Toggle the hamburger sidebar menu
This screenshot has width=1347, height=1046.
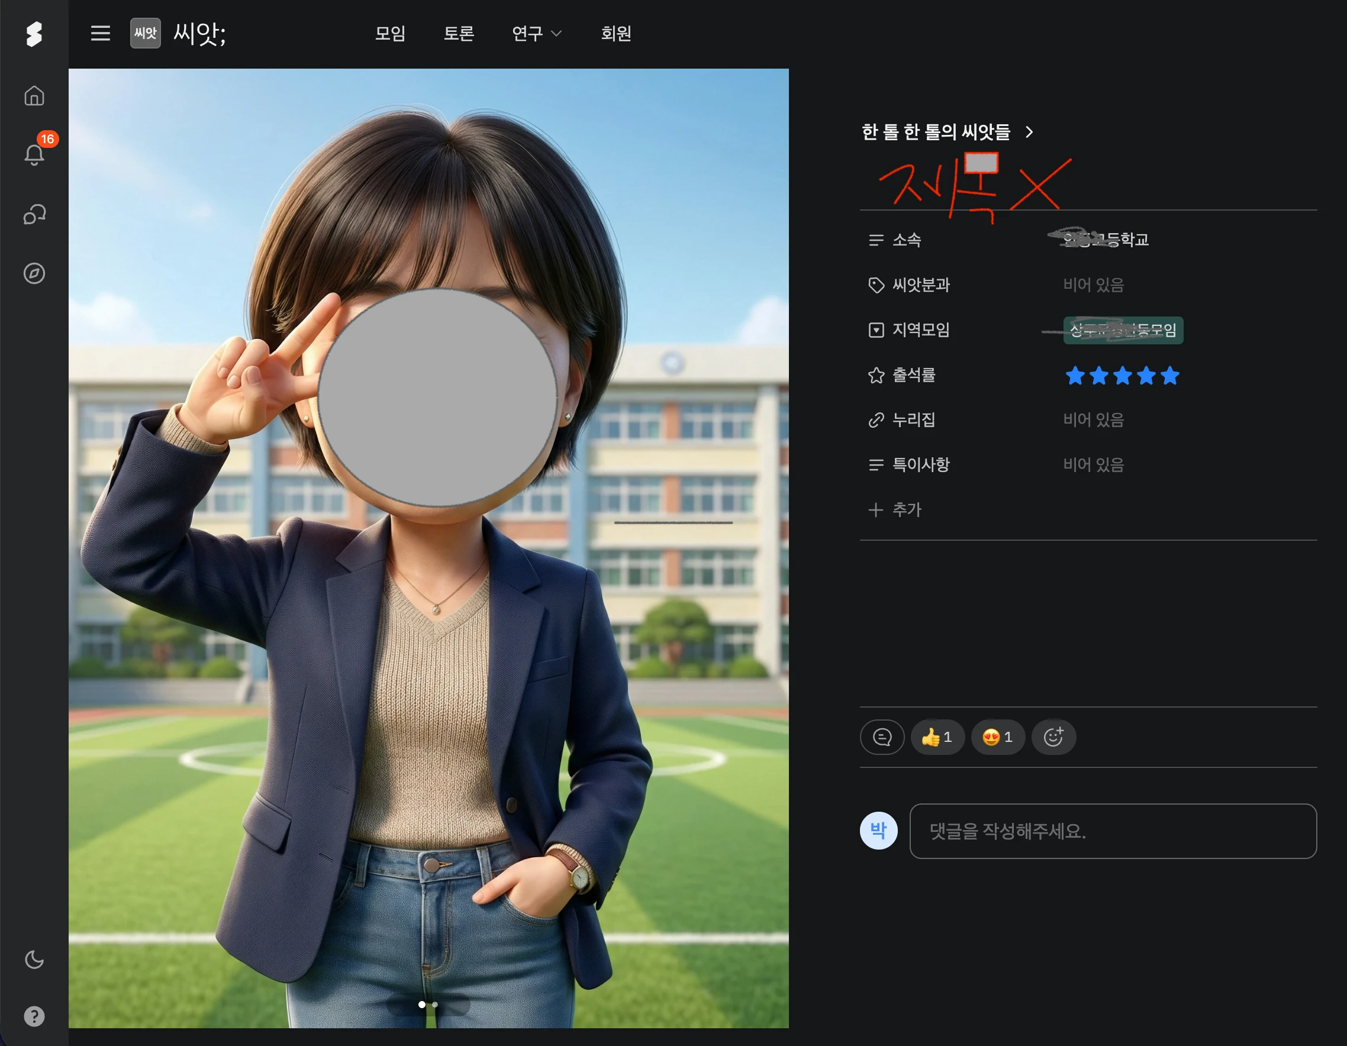tap(101, 33)
